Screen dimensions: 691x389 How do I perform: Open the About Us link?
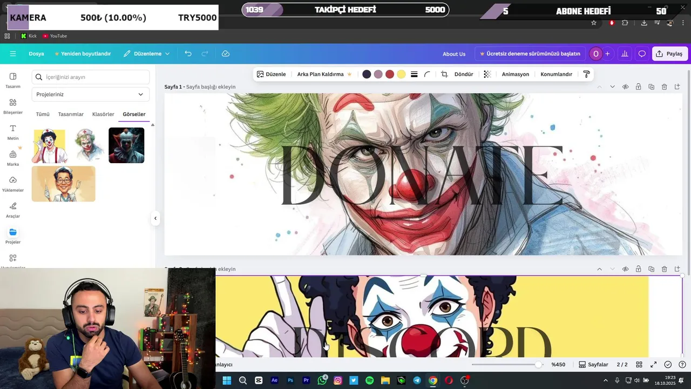coord(454,53)
